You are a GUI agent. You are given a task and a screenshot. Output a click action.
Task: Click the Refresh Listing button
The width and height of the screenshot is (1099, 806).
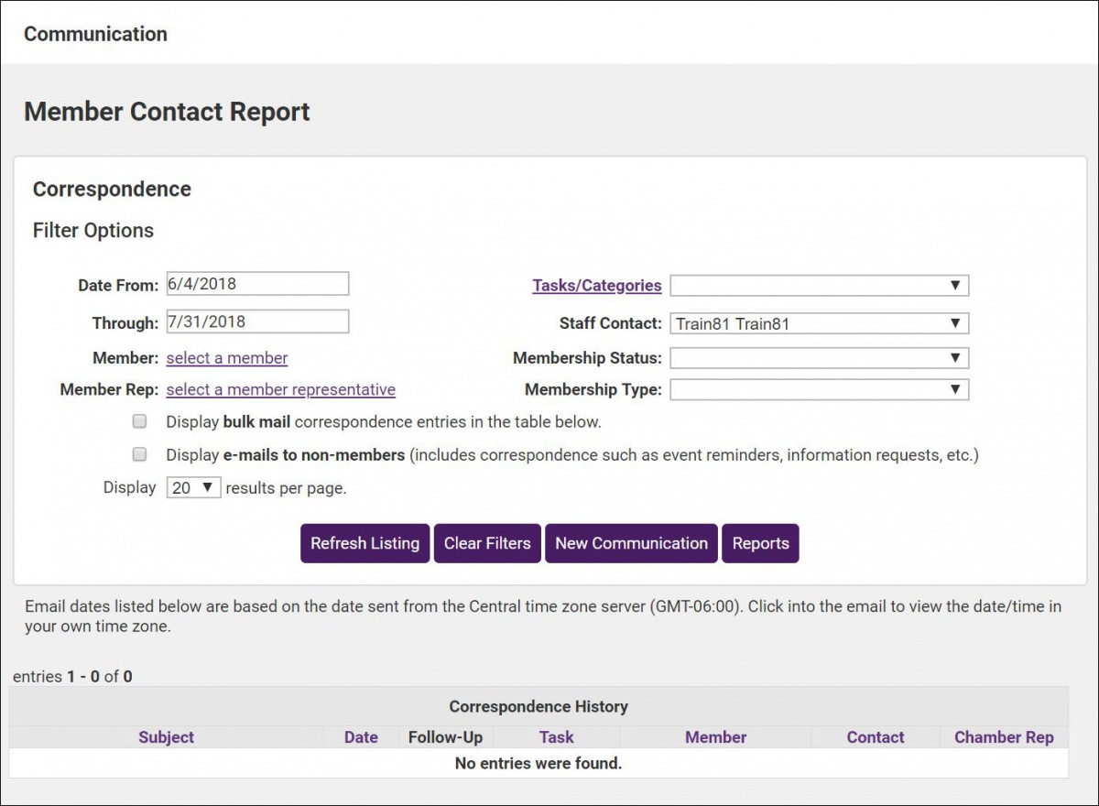[x=365, y=542]
